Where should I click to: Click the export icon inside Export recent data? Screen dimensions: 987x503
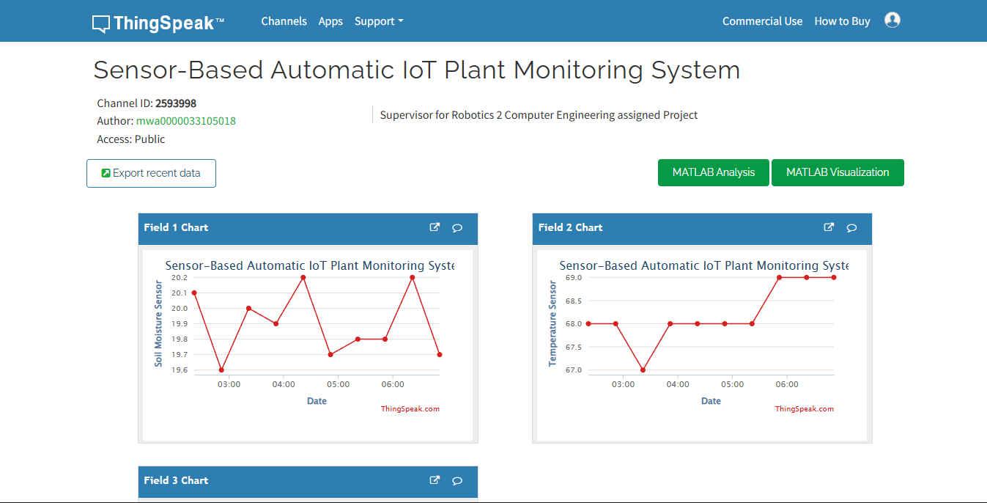(106, 172)
